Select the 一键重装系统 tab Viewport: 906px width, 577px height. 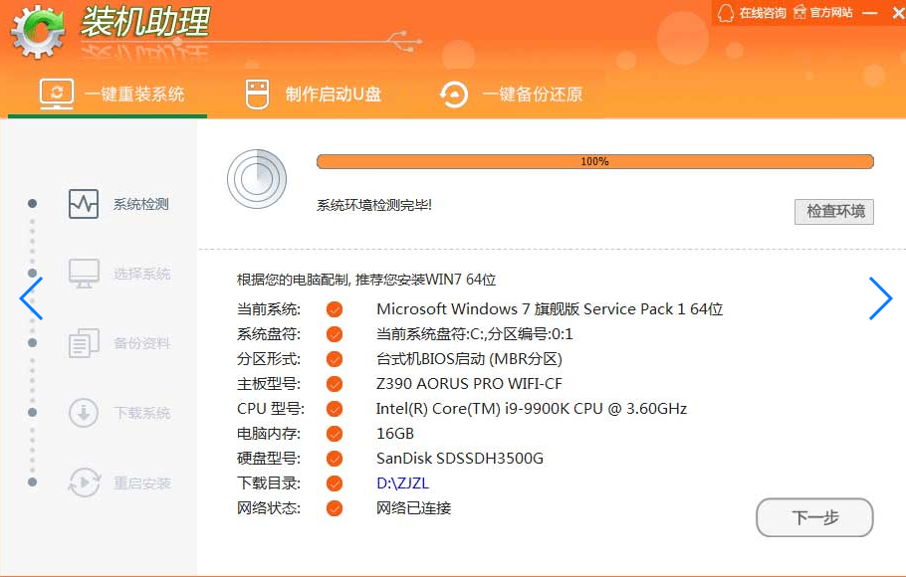coord(112,95)
